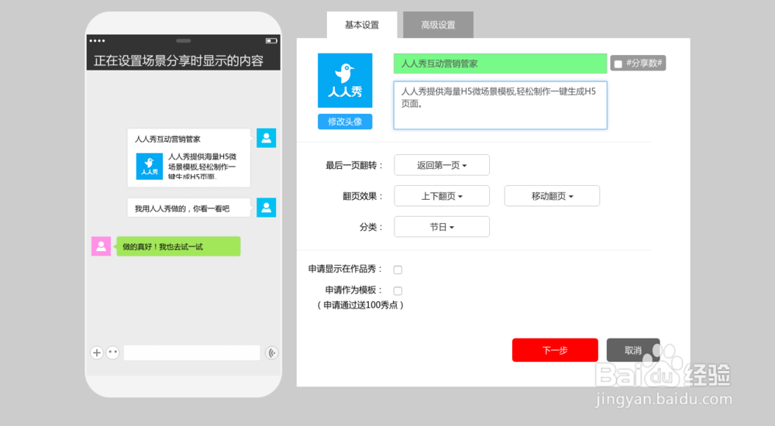Open the 节日 category dropdown
Screen dimensions: 775x426
(442, 227)
